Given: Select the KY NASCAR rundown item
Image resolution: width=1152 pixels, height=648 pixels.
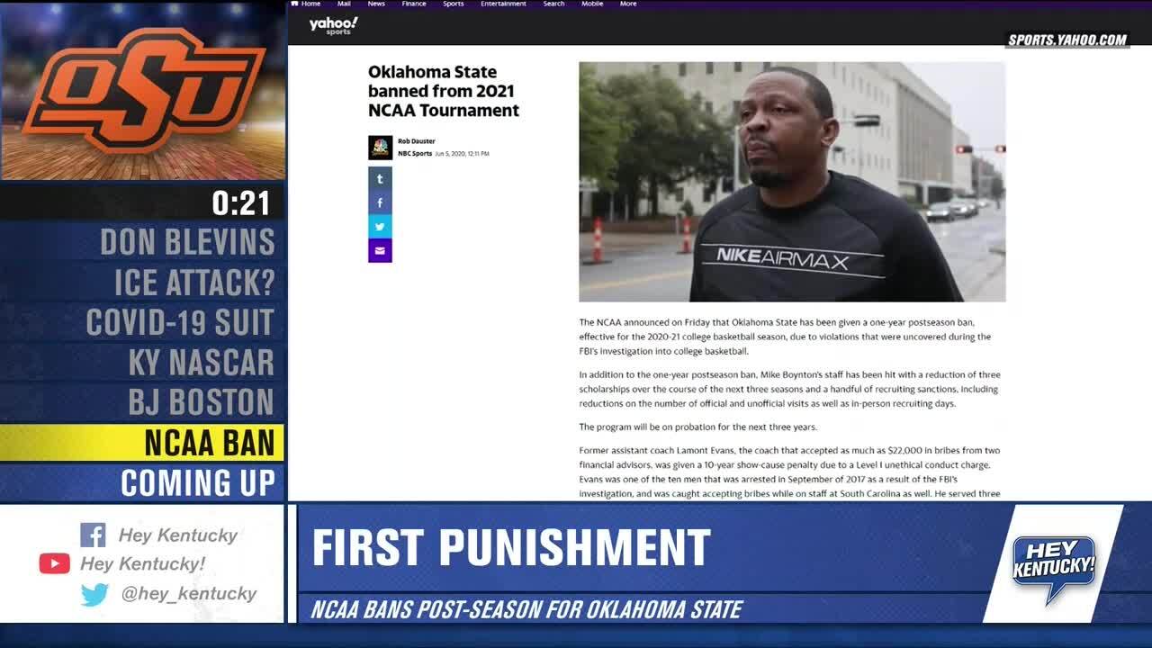Looking at the screenshot, I should [x=142, y=363].
